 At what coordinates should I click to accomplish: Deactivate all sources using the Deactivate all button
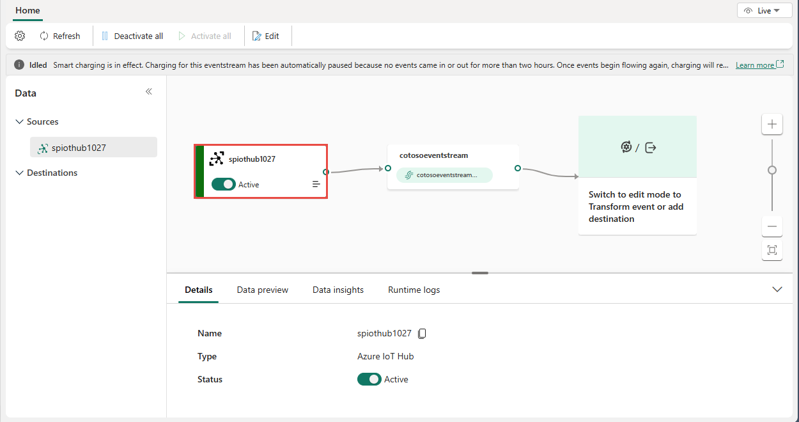point(132,36)
